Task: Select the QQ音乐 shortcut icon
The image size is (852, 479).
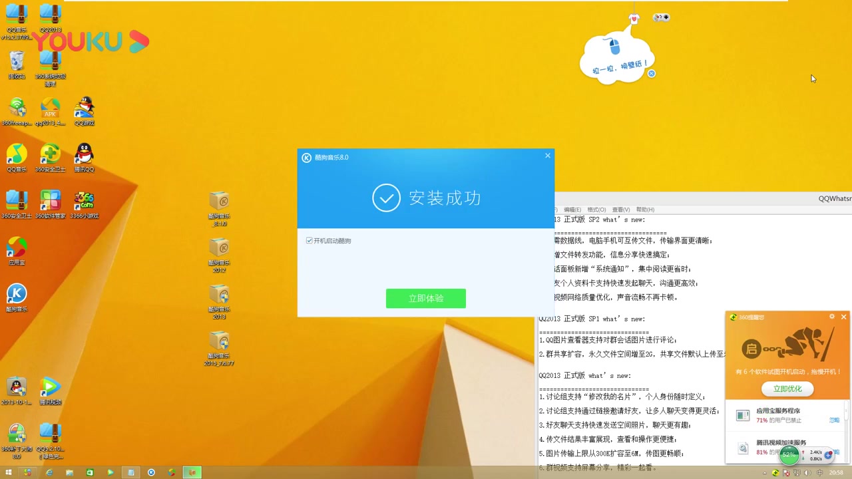Action: click(x=17, y=158)
